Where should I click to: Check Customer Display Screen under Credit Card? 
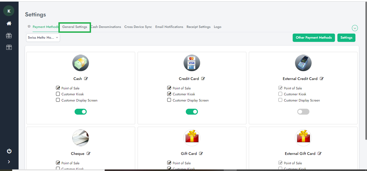[169, 100]
